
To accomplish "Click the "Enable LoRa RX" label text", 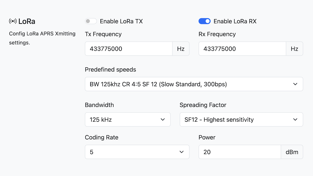I will 235,21.
